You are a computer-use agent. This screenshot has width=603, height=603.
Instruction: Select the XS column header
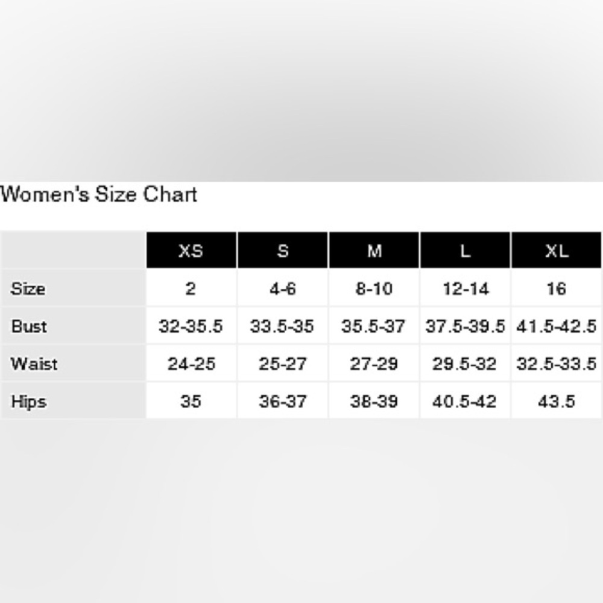pyautogui.click(x=191, y=250)
